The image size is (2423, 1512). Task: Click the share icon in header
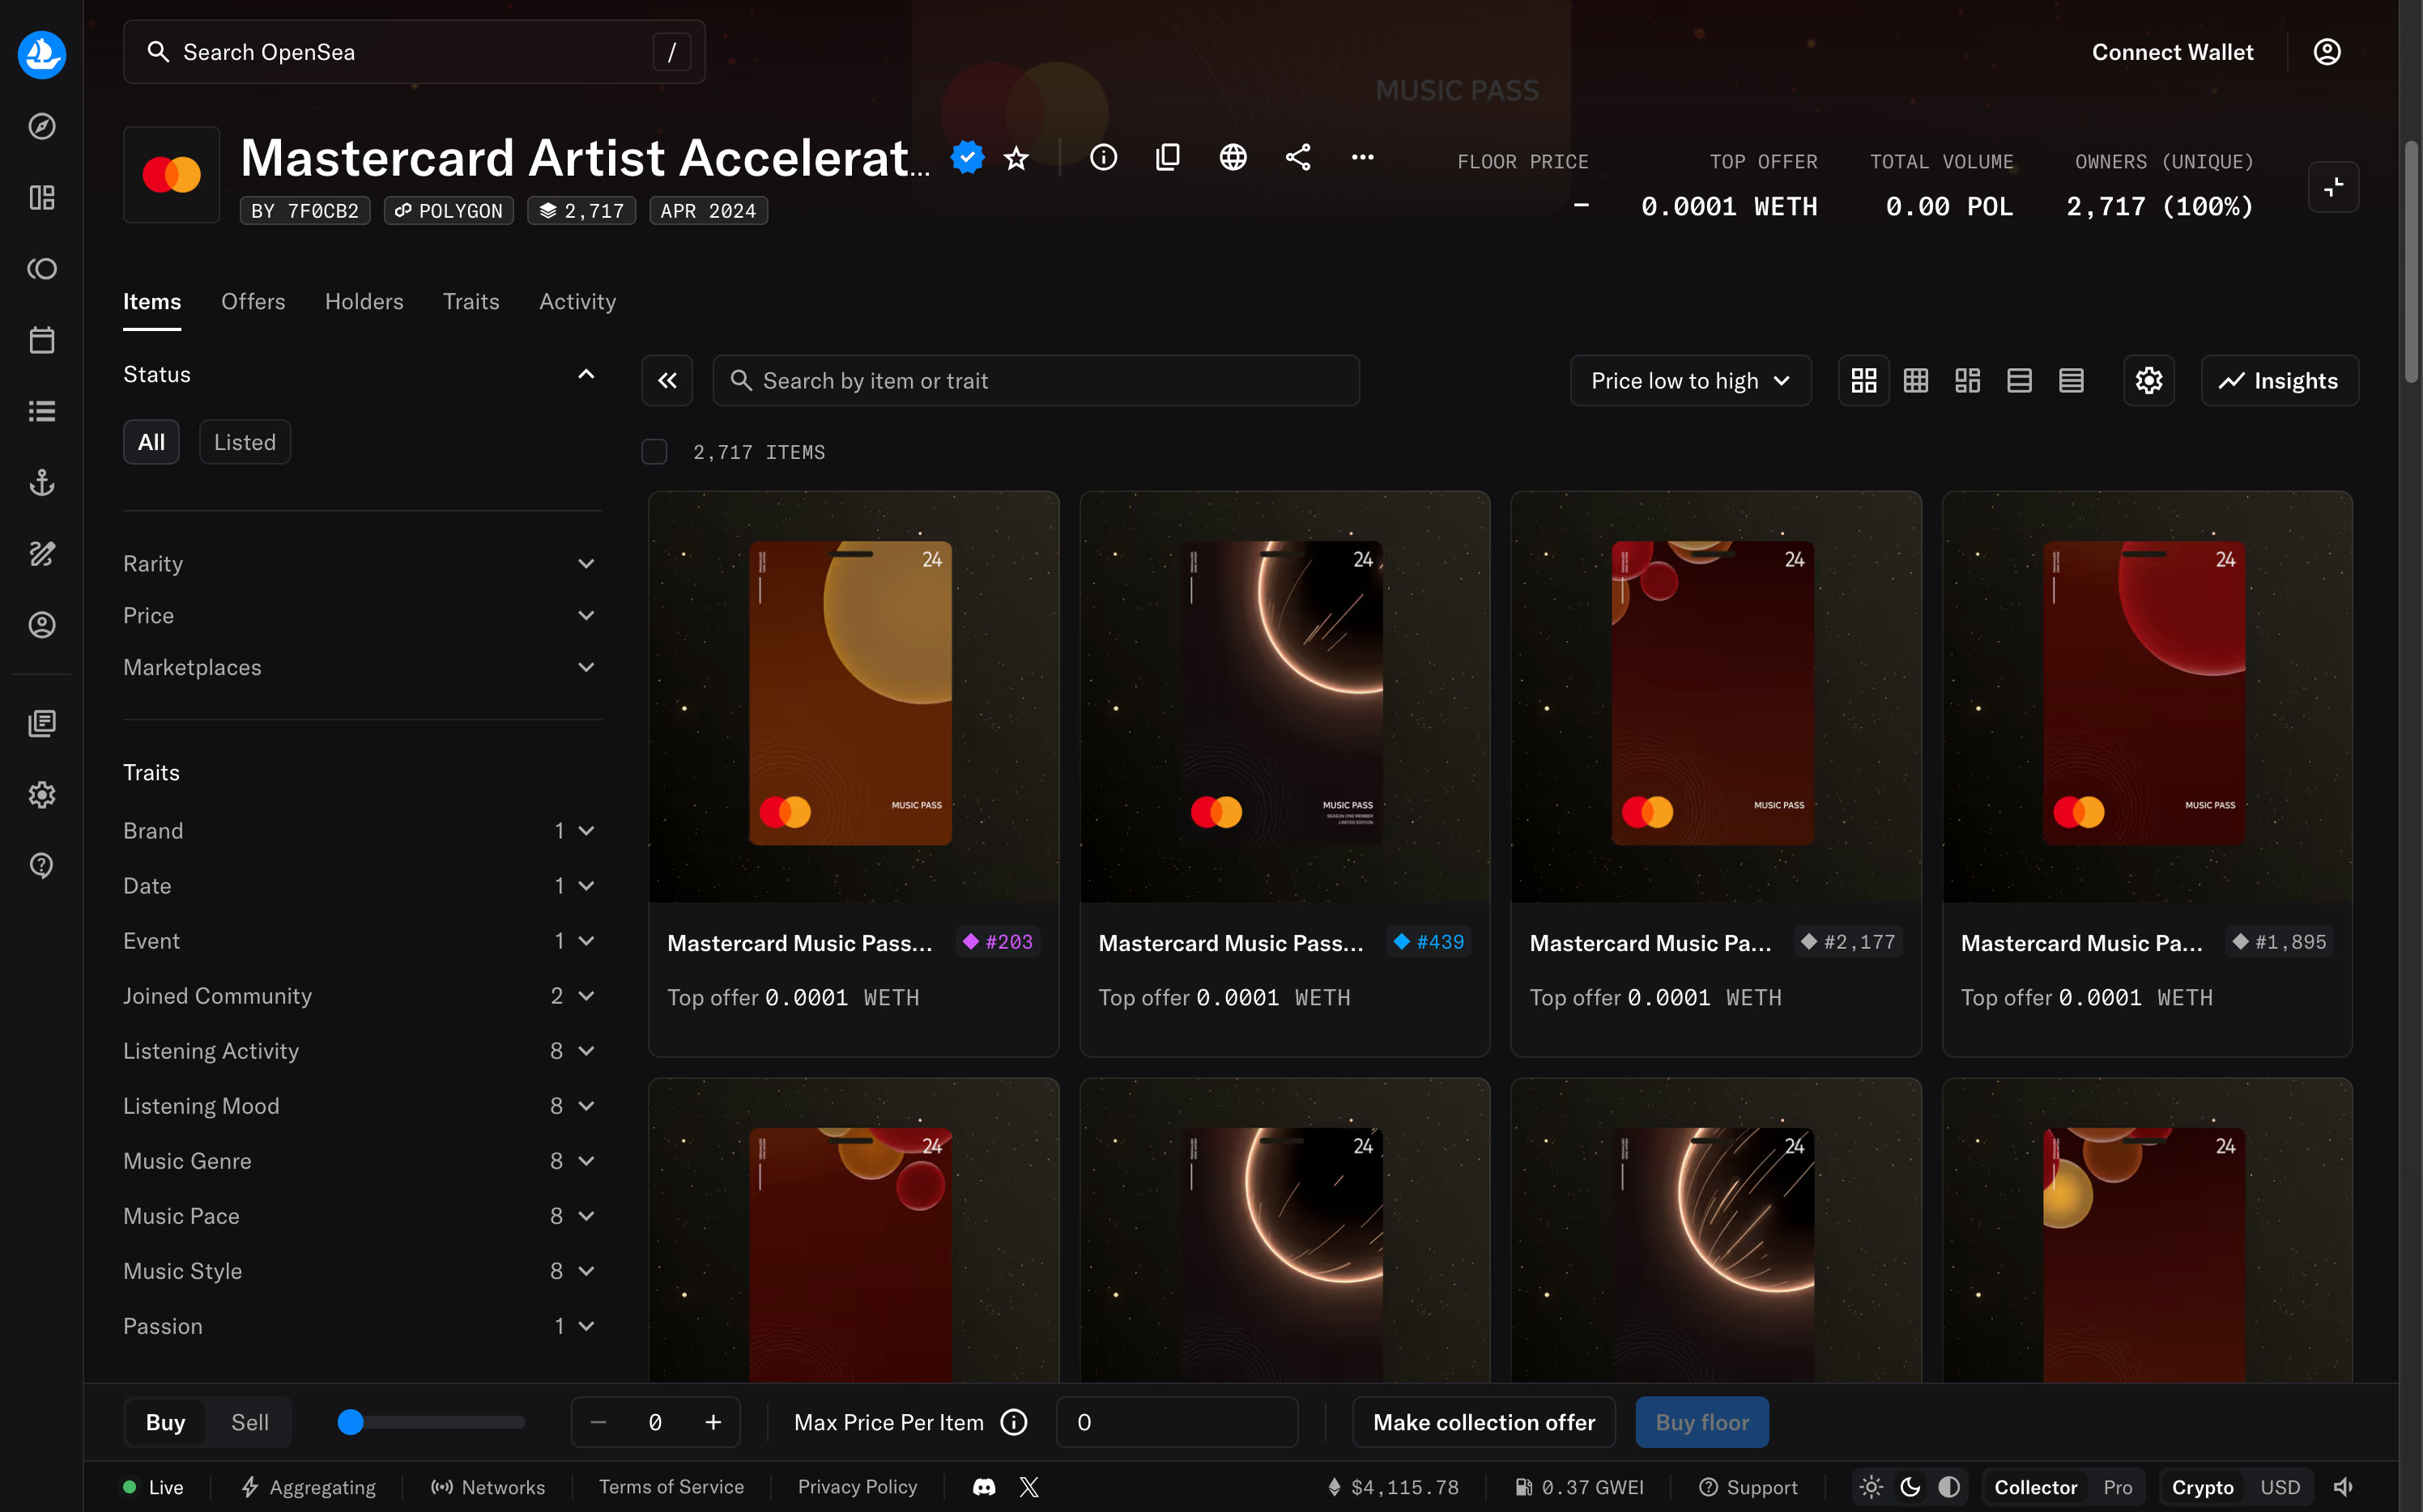click(1297, 158)
